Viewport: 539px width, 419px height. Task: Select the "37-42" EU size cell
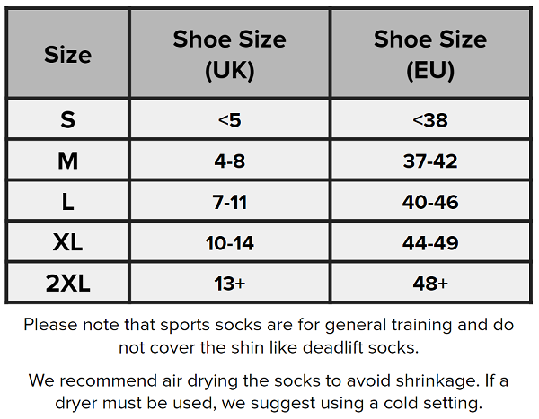[x=430, y=161]
